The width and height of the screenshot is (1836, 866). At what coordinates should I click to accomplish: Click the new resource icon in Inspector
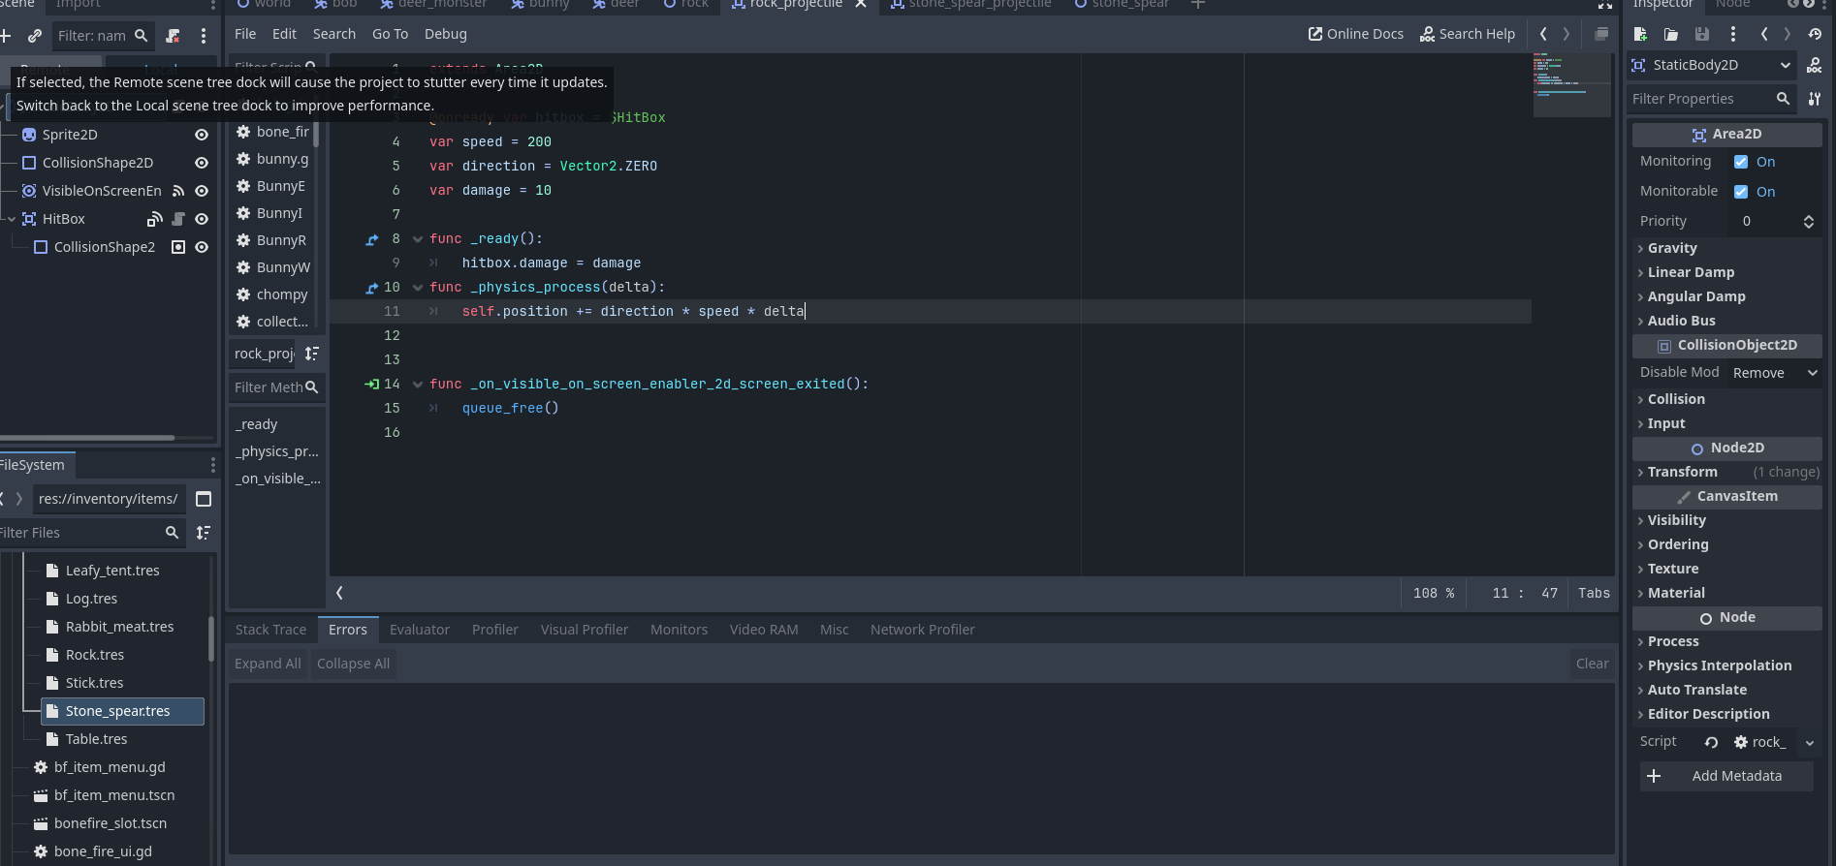1640,34
